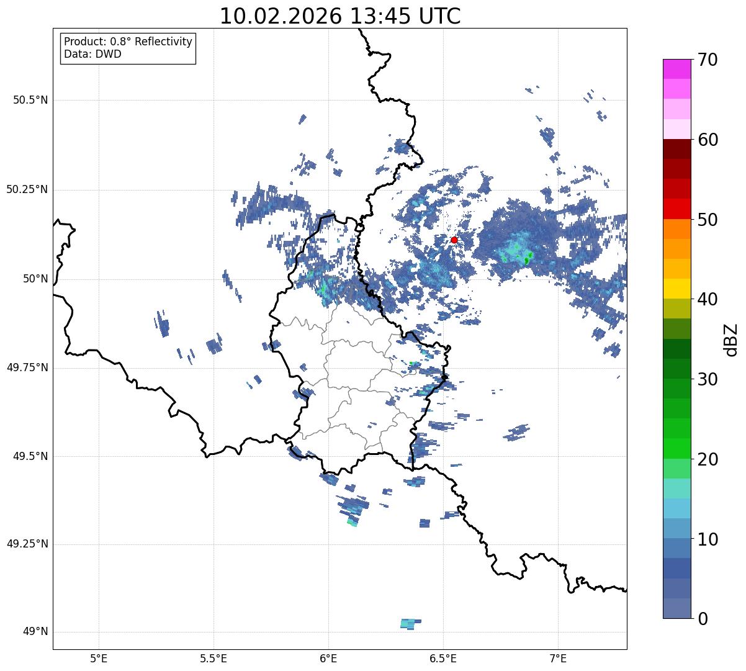
Task: Click the 49.25°N latitude label
Action: [27, 544]
